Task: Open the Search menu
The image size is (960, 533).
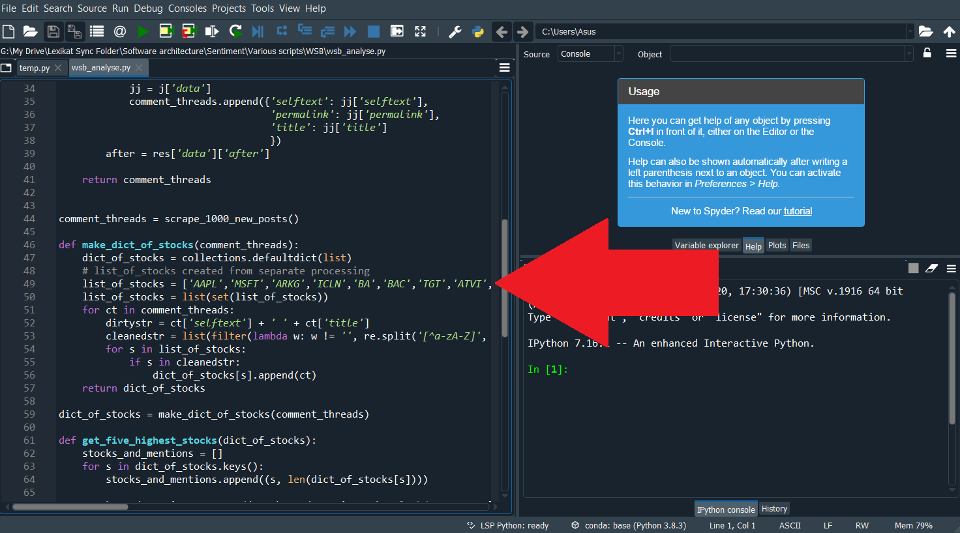Action: (x=58, y=8)
